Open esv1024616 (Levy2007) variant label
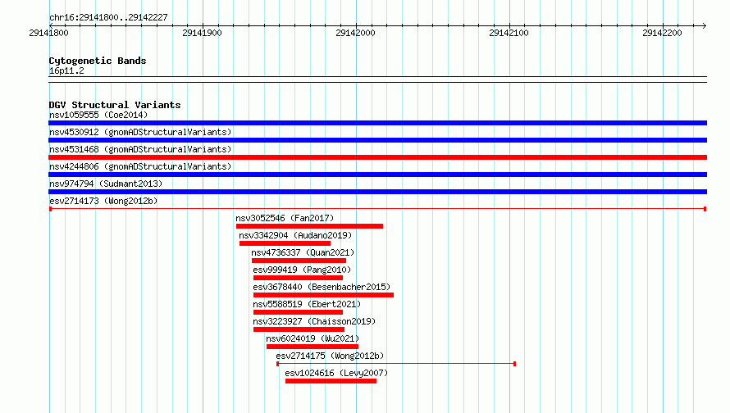This screenshot has width=730, height=413. (336, 373)
